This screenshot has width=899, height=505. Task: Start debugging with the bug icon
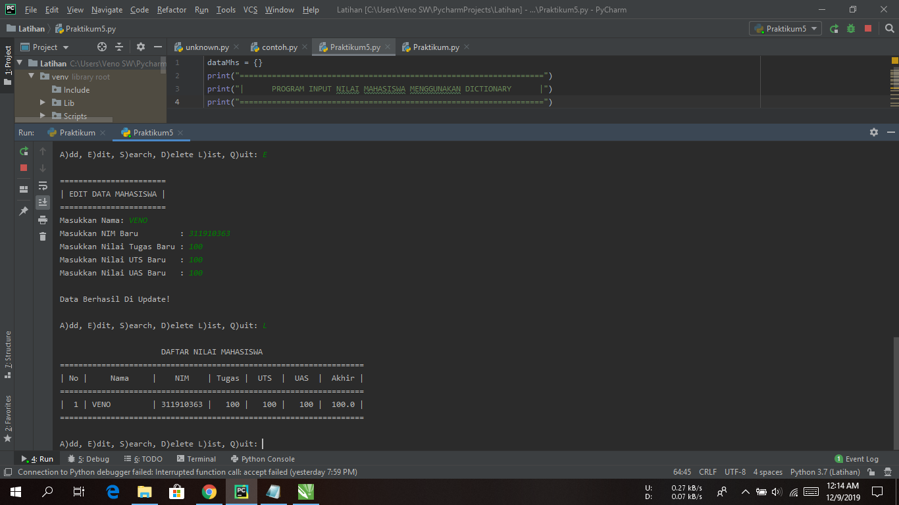coord(851,28)
